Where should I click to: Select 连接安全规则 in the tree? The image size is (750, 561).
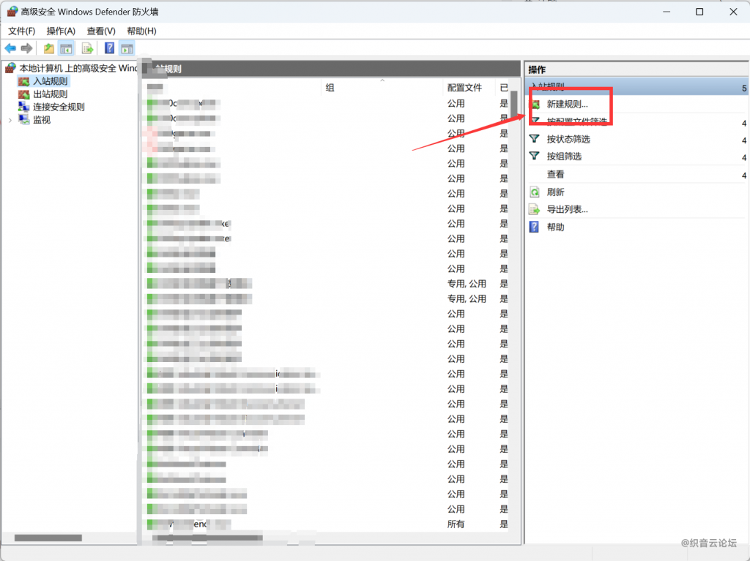[59, 107]
